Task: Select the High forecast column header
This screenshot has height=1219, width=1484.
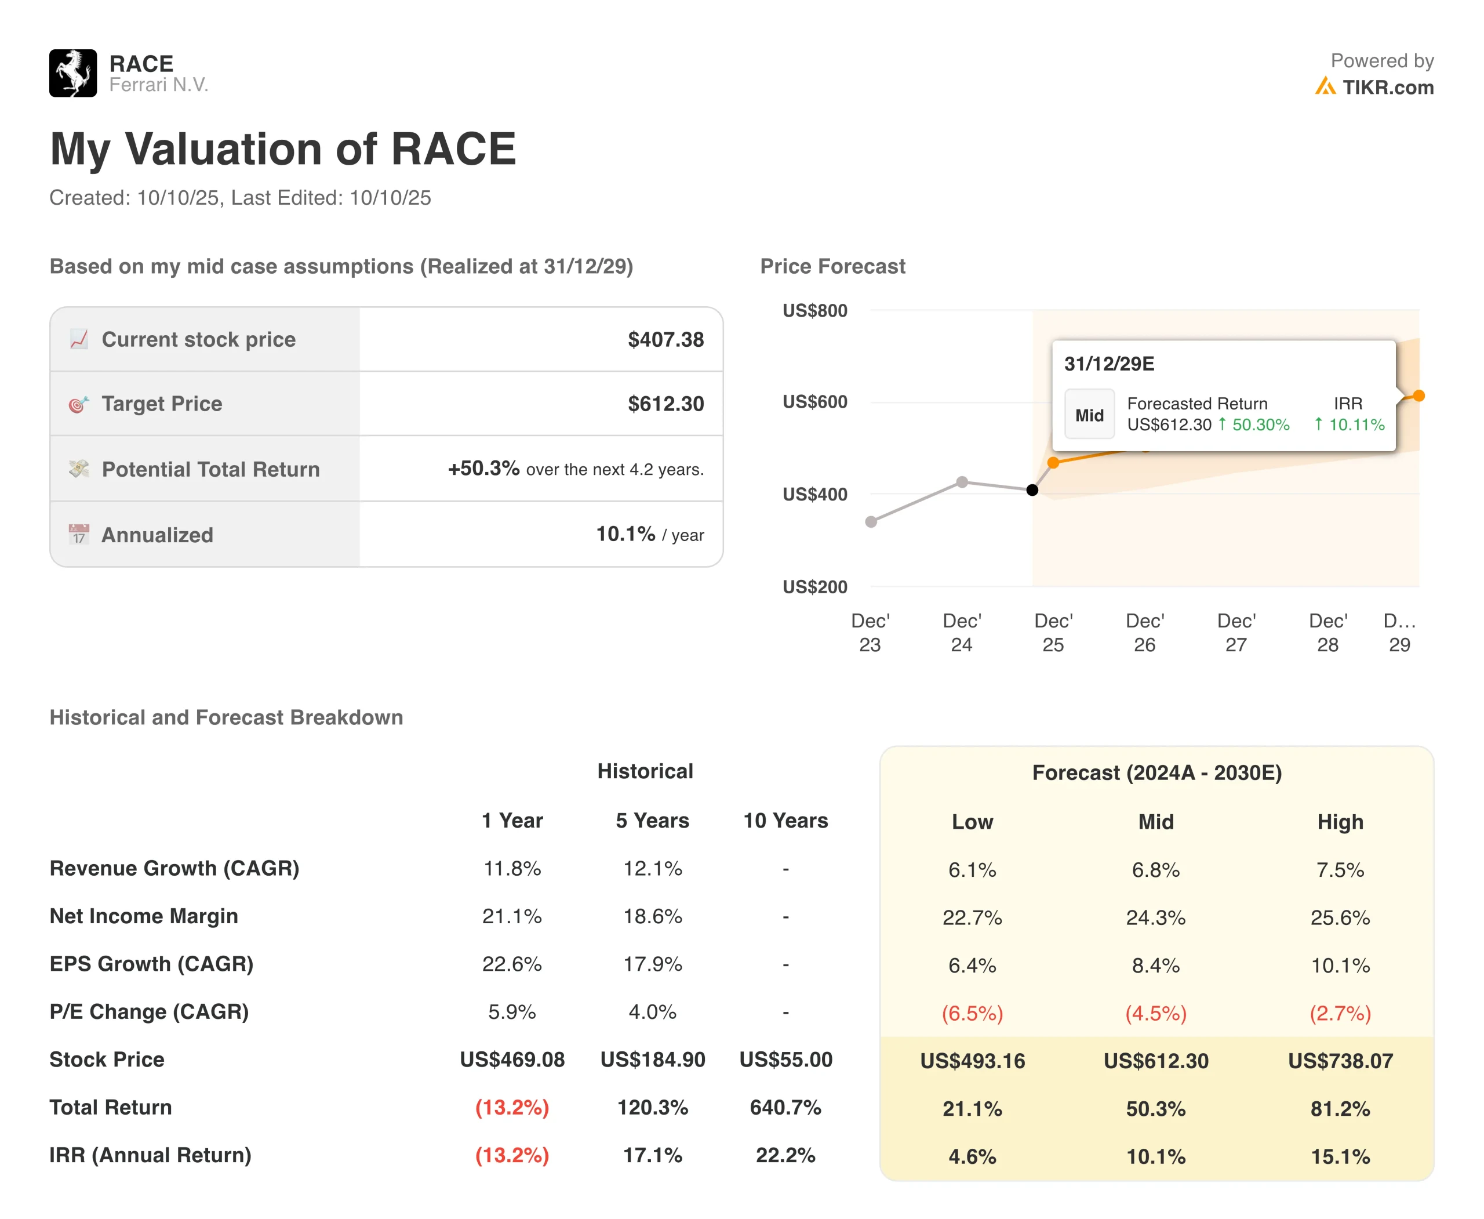Action: pos(1340,822)
